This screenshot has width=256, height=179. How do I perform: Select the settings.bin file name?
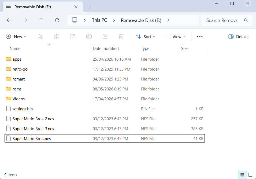pos(23,109)
